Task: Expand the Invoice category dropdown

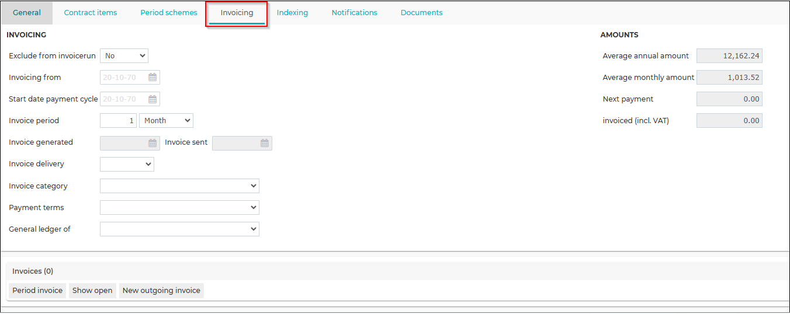Action: point(180,186)
